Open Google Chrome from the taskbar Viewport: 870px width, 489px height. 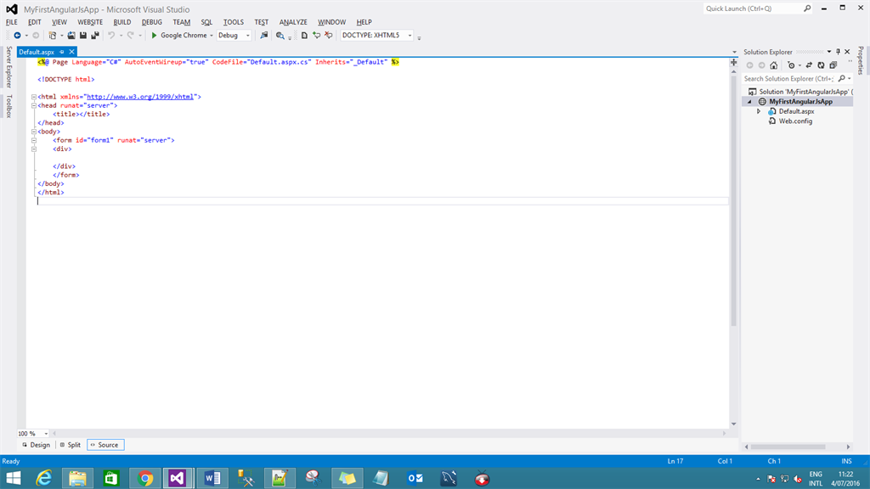(x=144, y=478)
